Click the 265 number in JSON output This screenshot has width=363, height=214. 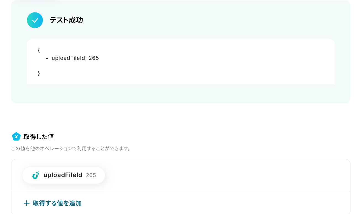point(94,58)
